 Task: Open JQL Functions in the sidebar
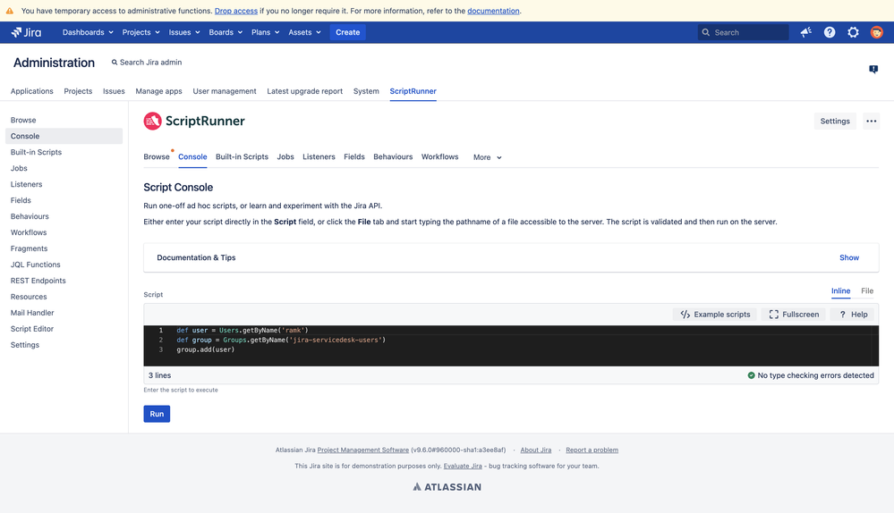click(x=64, y=265)
